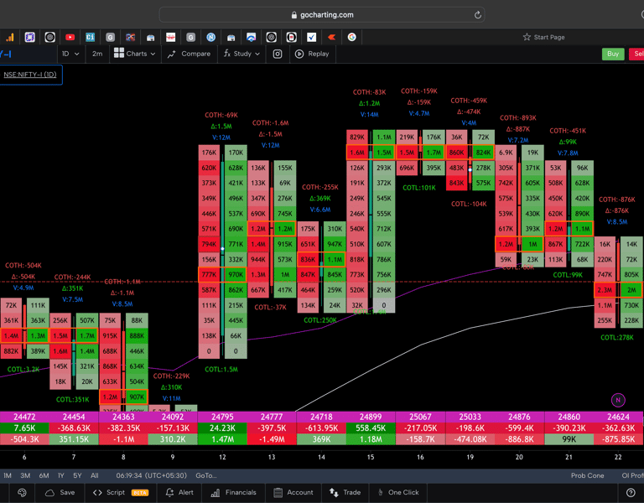Open the blue circular 'N' bookmark icon
644x503 pixels.
211,38
